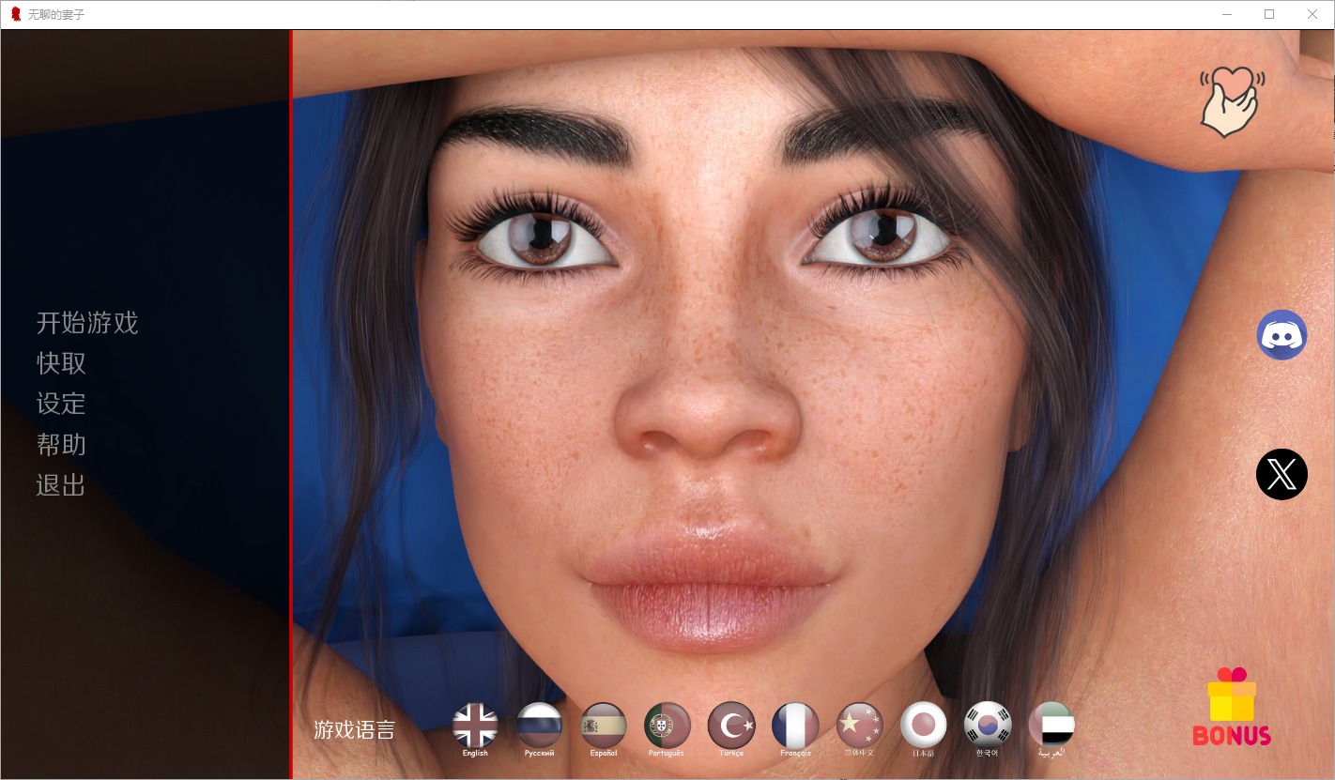Maximize the game window

[x=1269, y=14]
